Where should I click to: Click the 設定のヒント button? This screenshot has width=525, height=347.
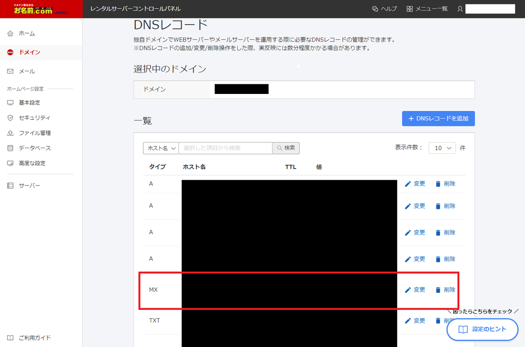pos(482,330)
